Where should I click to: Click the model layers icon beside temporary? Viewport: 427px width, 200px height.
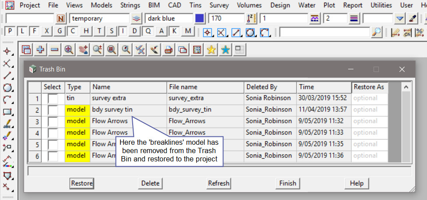(x=137, y=18)
